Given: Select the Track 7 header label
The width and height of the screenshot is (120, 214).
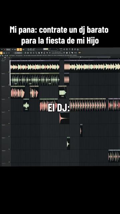Looking at the screenshot, I should tap(3, 138).
